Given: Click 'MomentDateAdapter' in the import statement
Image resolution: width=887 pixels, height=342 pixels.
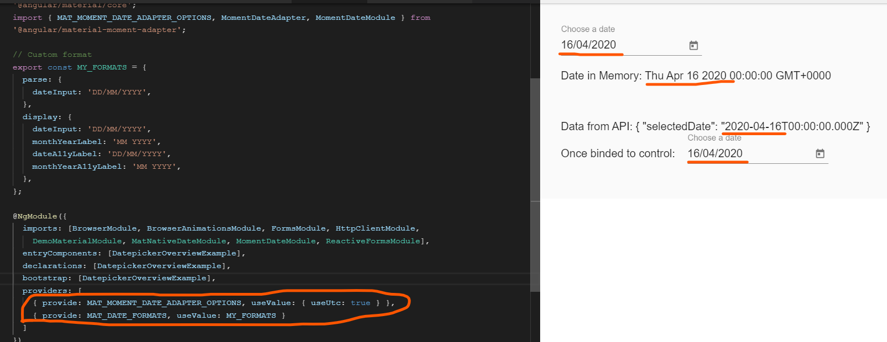Looking at the screenshot, I should [263, 18].
